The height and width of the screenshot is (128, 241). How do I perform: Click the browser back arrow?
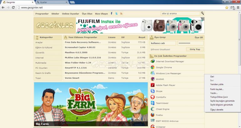[3, 7]
